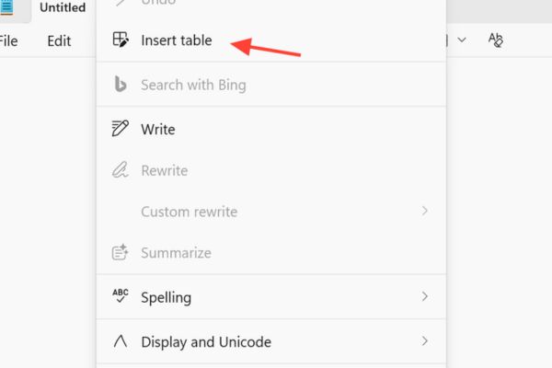The width and height of the screenshot is (552, 368).
Task: Expand the Spelling submenu chevron
Action: (x=424, y=296)
